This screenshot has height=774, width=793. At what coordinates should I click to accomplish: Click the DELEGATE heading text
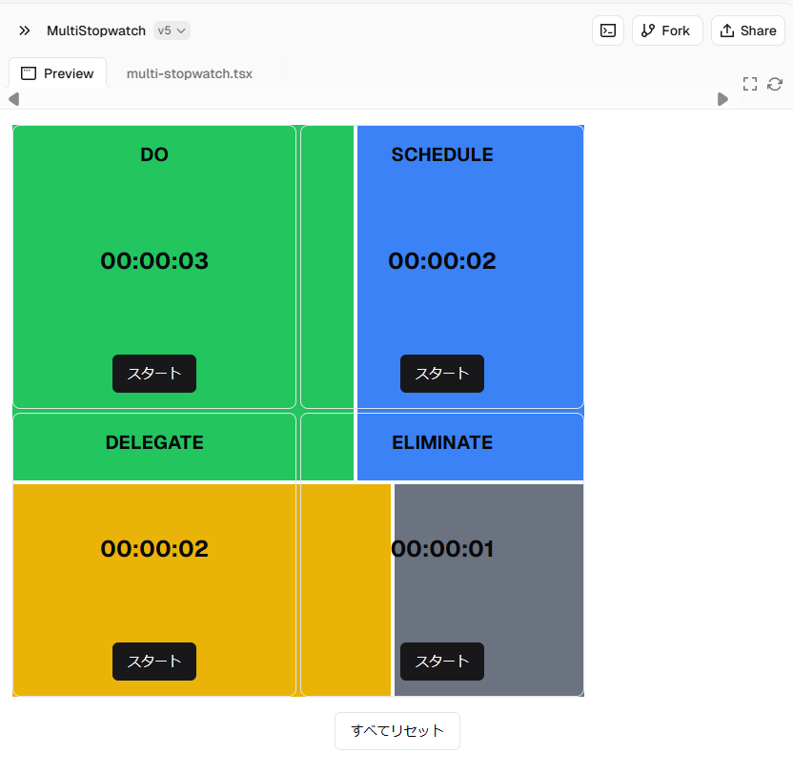pyautogui.click(x=154, y=442)
